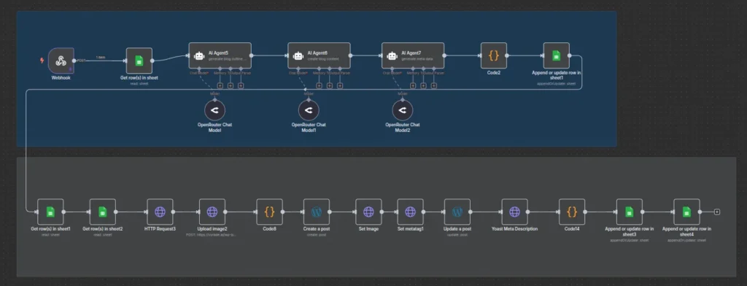The height and width of the screenshot is (286, 747).
Task: Select the Webhook trigger node
Action: click(x=61, y=61)
